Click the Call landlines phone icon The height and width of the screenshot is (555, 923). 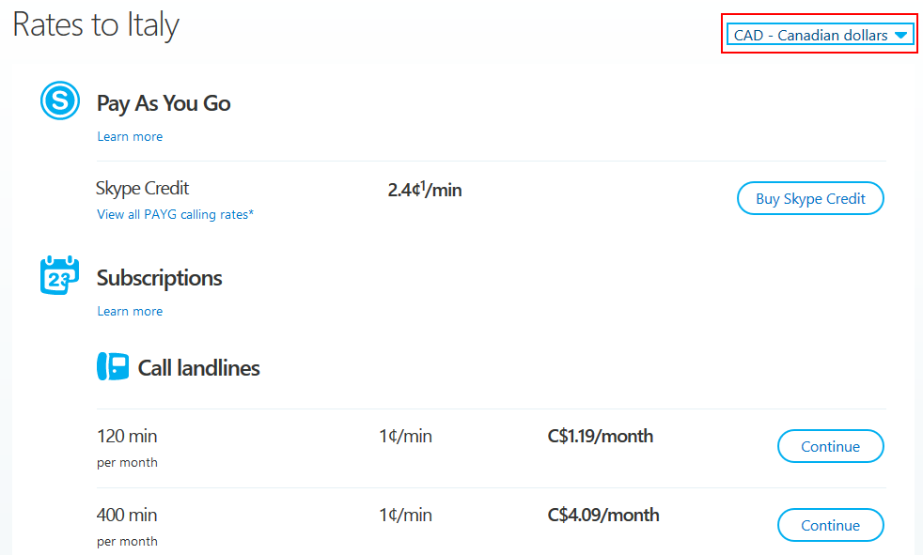click(x=113, y=367)
